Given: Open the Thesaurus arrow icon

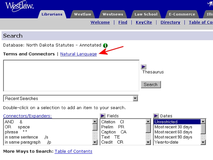Looking at the screenshot, I should [143, 67].
